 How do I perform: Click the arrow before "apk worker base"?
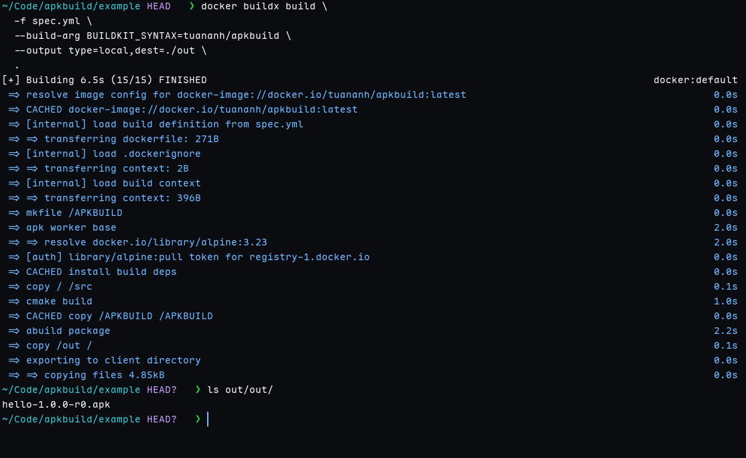point(14,228)
